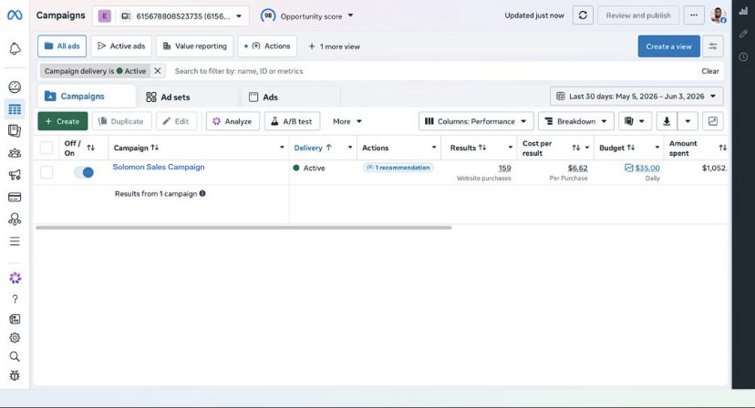The image size is (755, 408).
Task: Open Campaign column options arrow
Action: [x=282, y=148]
